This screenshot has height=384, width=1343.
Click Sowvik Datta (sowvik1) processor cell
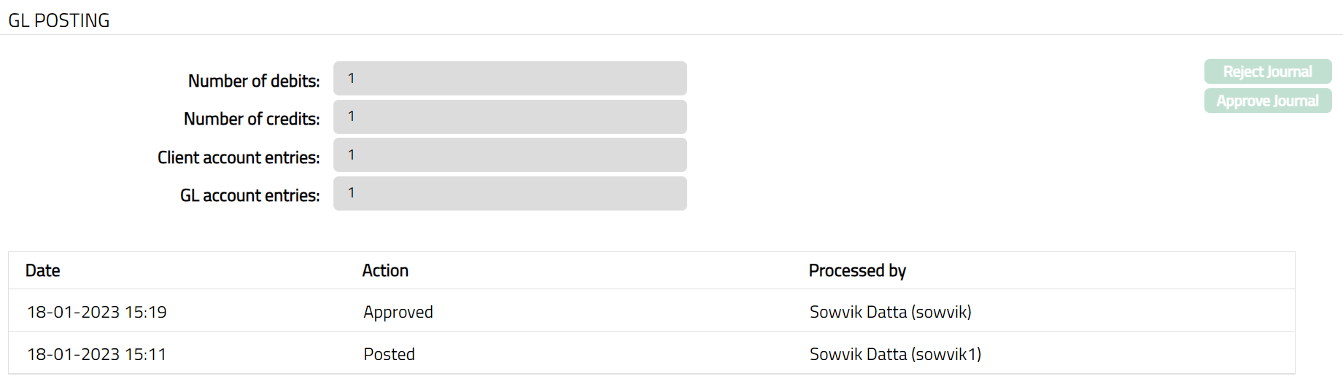pos(895,354)
